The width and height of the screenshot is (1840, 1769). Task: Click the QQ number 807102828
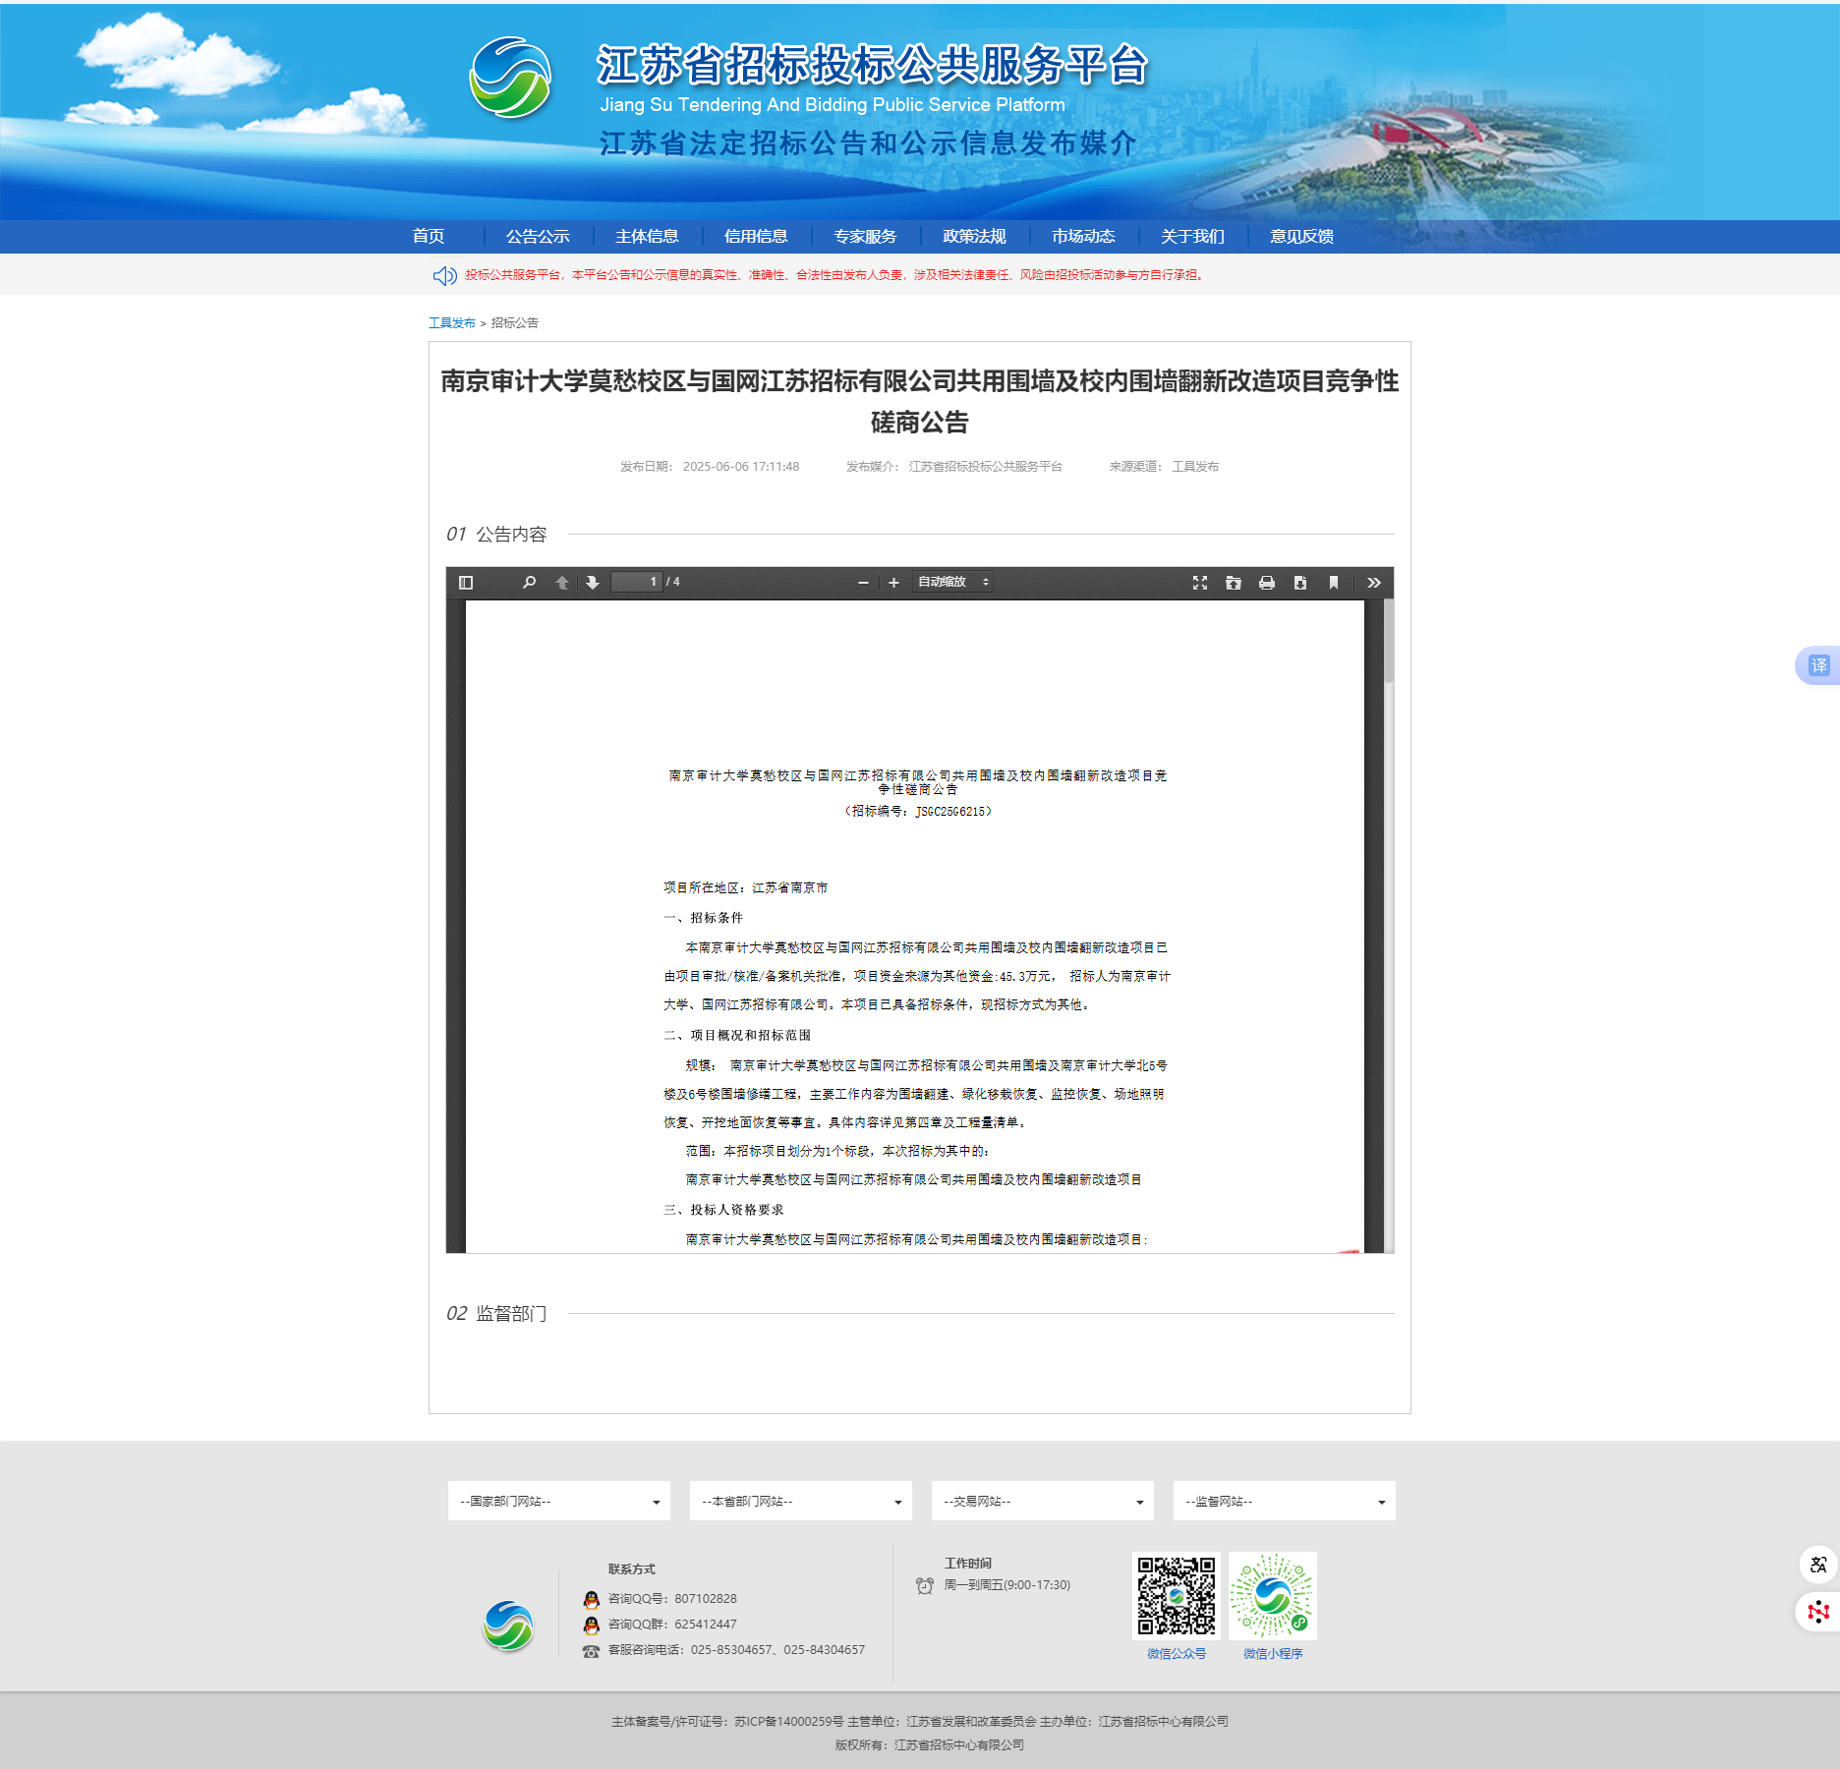tap(706, 1599)
